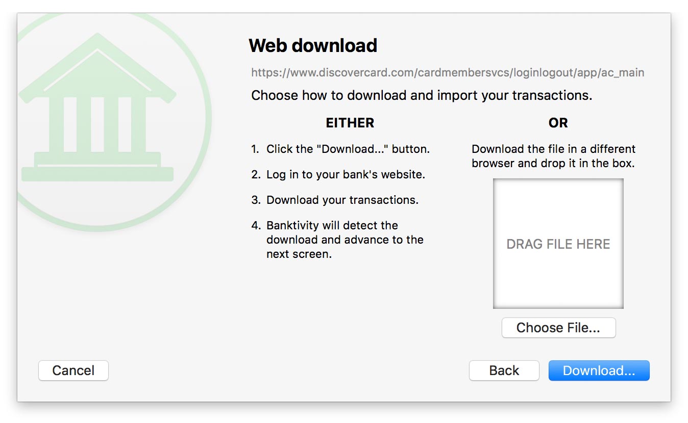This screenshot has height=423, width=688.
Task: Go back with the Back button
Action: (x=504, y=371)
